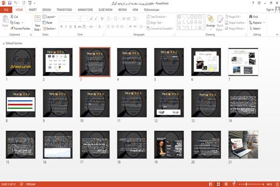Click Align Text button
Viewport: 280px width, 187px height.
pos(154,22)
